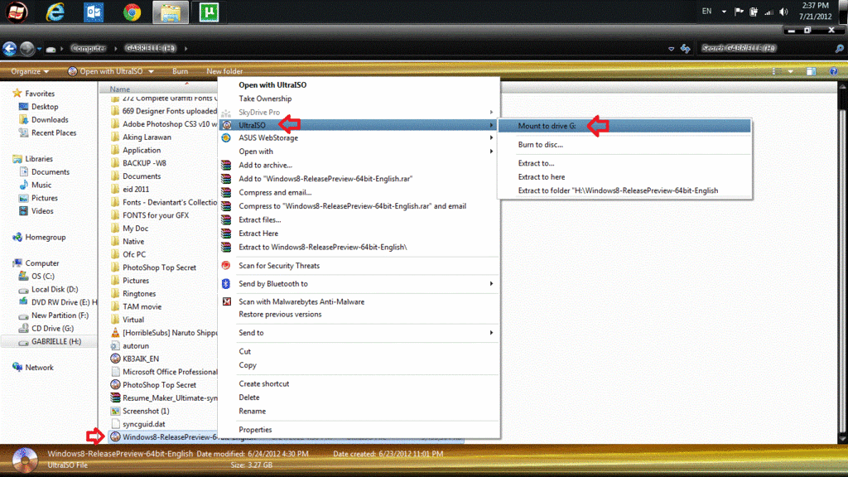Open the Start menu orb
The image size is (848, 477).
[17, 12]
